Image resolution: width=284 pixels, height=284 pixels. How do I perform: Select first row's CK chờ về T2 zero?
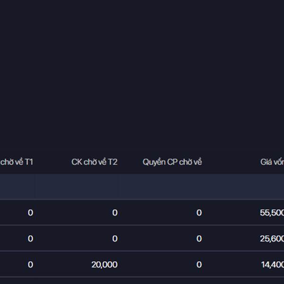point(115,213)
